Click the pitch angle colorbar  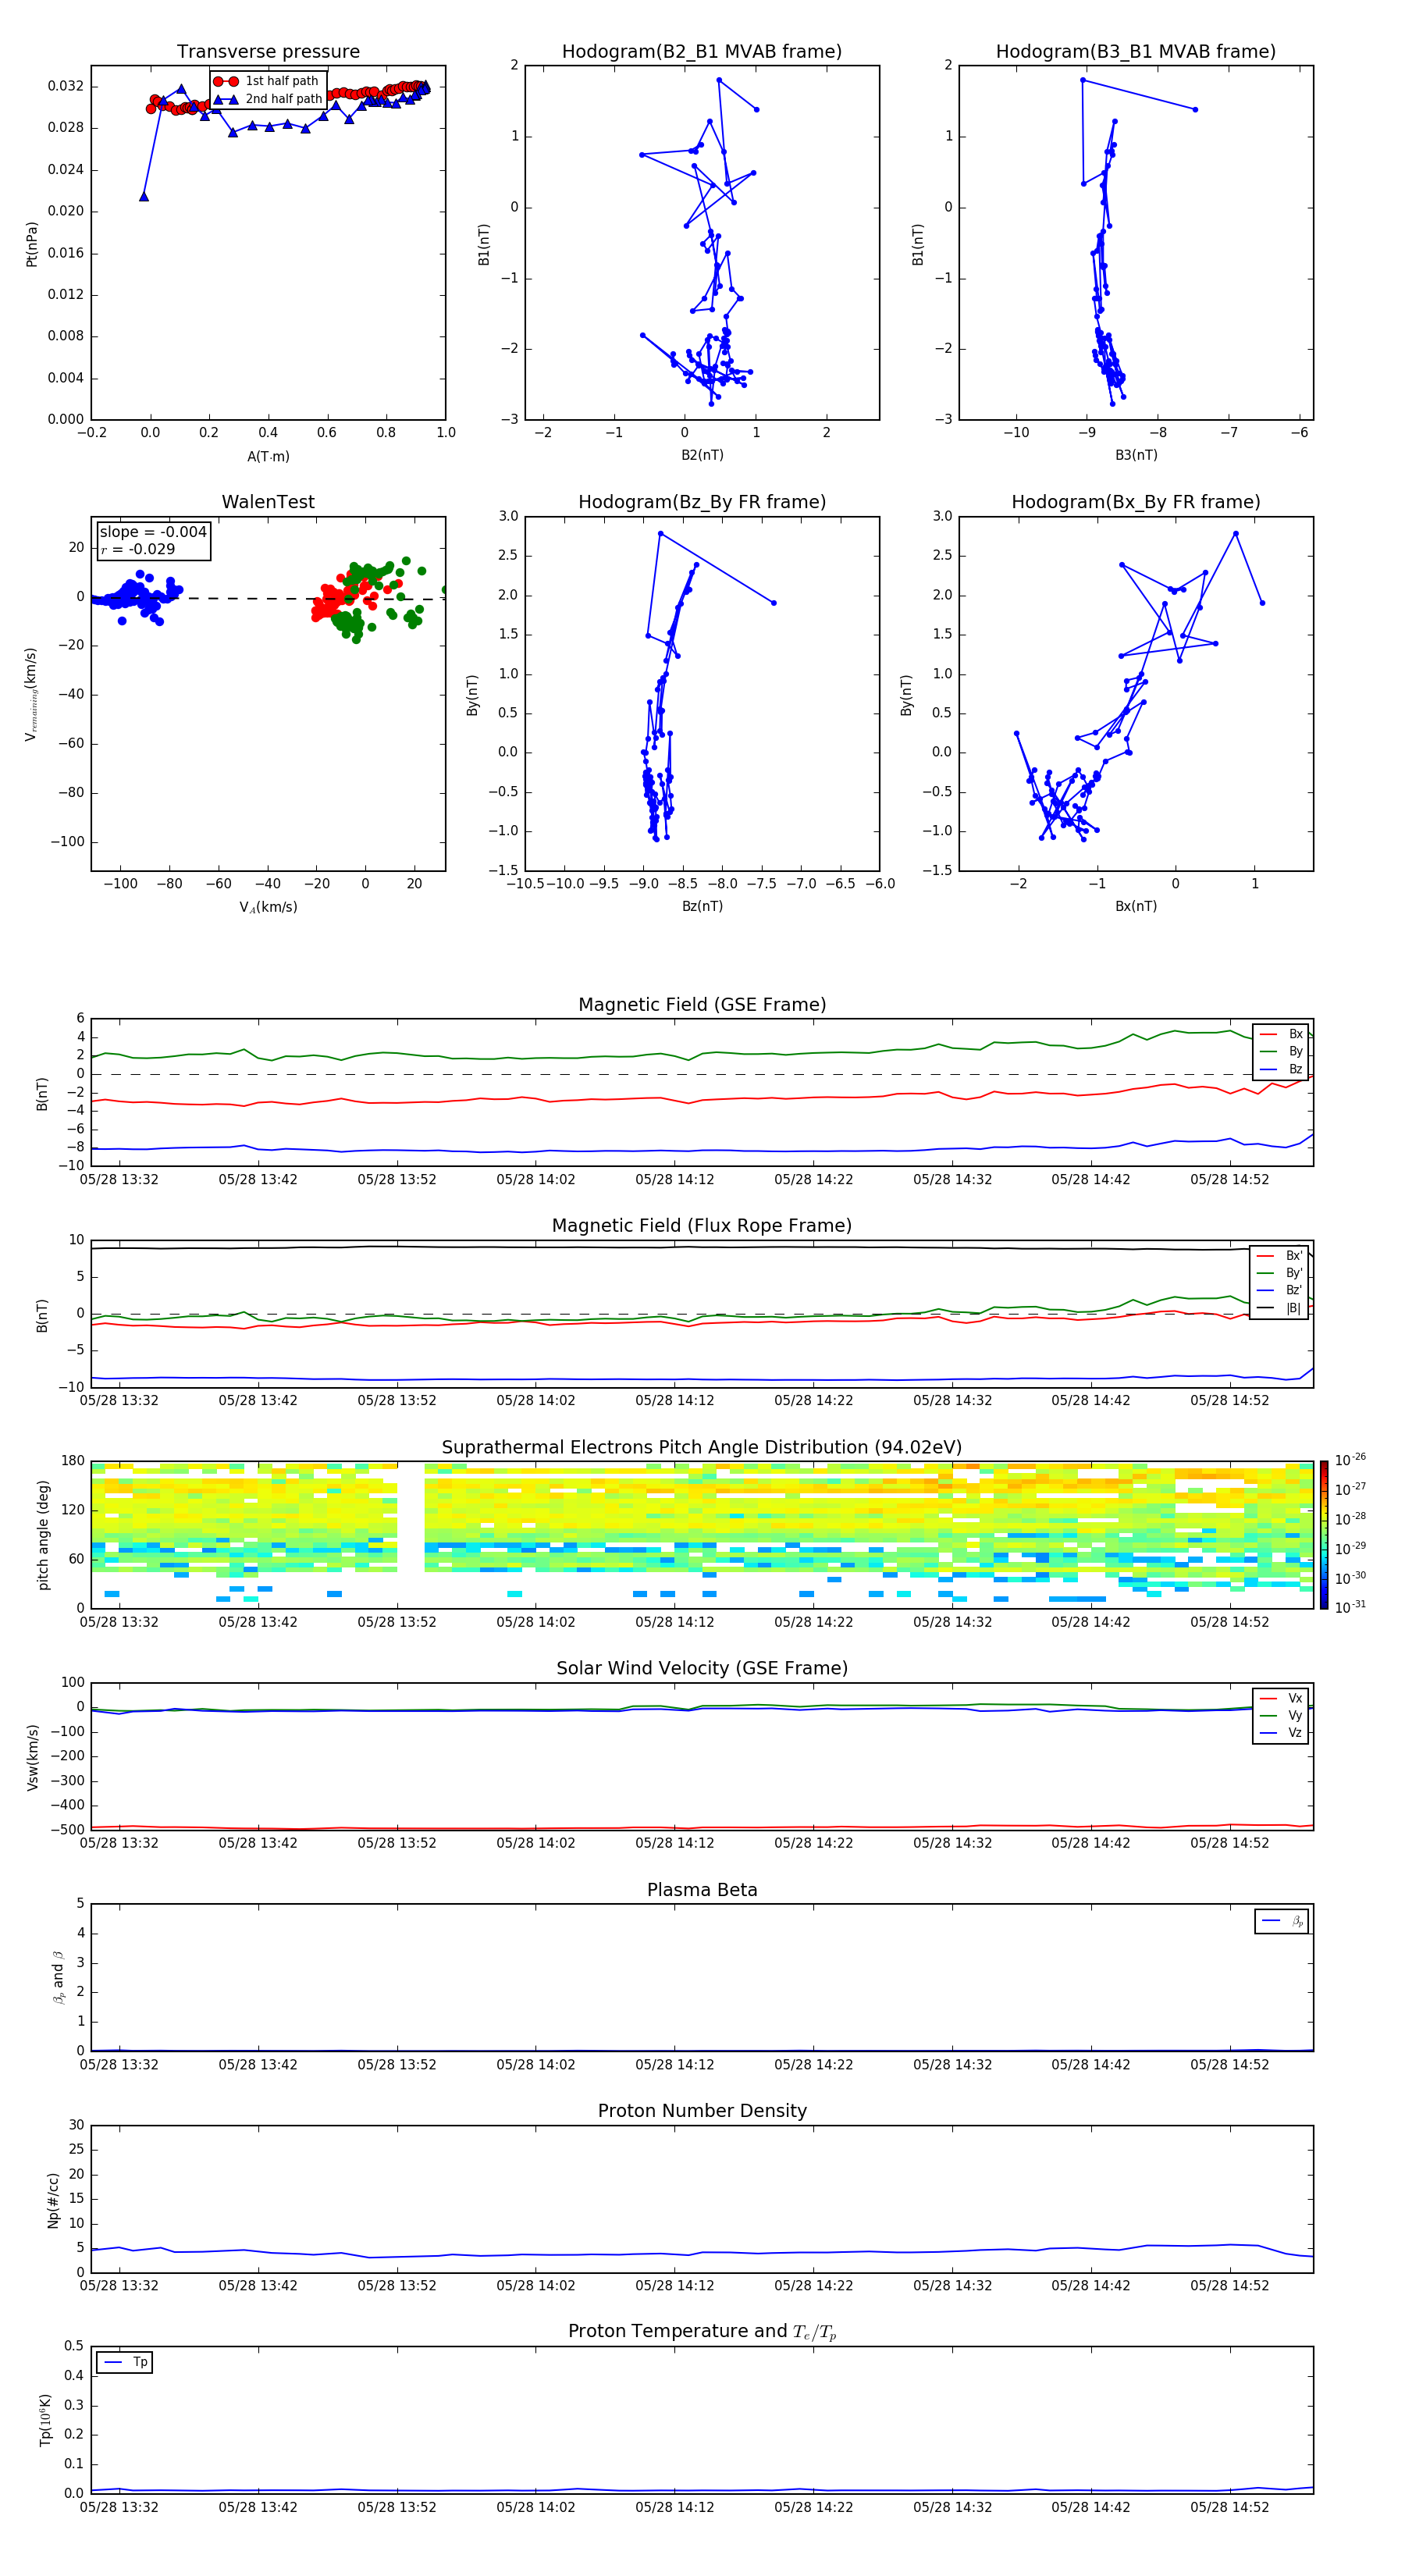click(1324, 1535)
